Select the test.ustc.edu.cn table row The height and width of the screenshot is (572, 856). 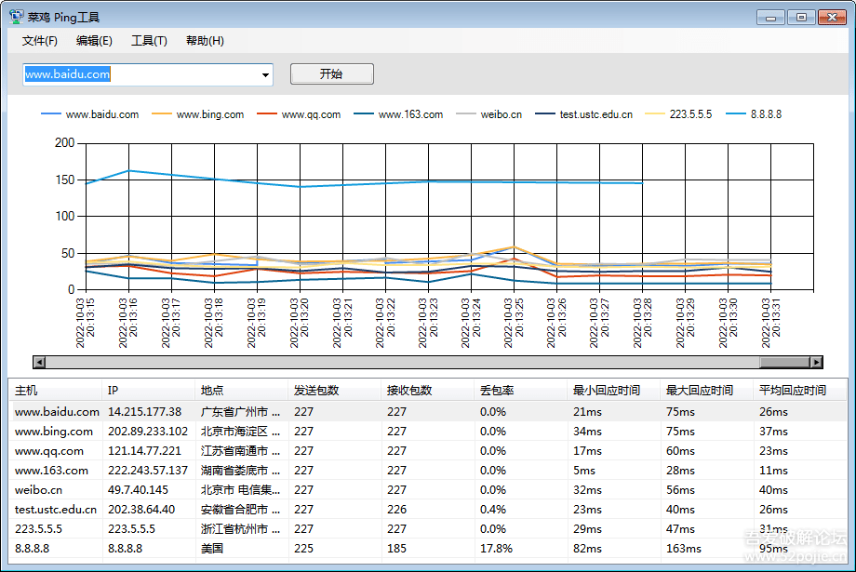point(56,510)
